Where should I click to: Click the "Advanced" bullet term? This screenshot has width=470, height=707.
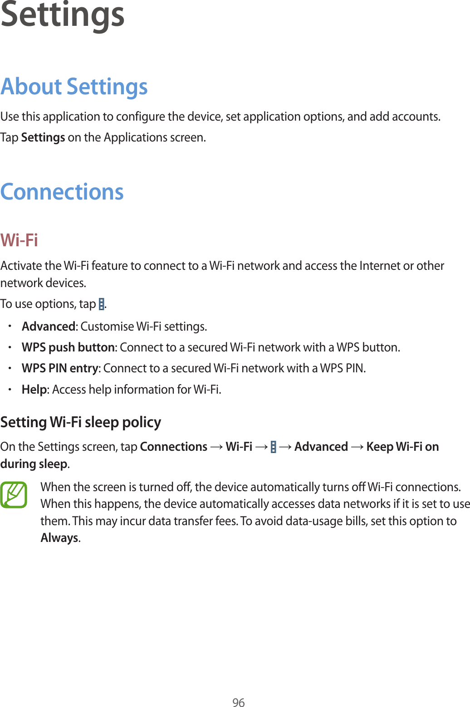pyautogui.click(x=48, y=327)
